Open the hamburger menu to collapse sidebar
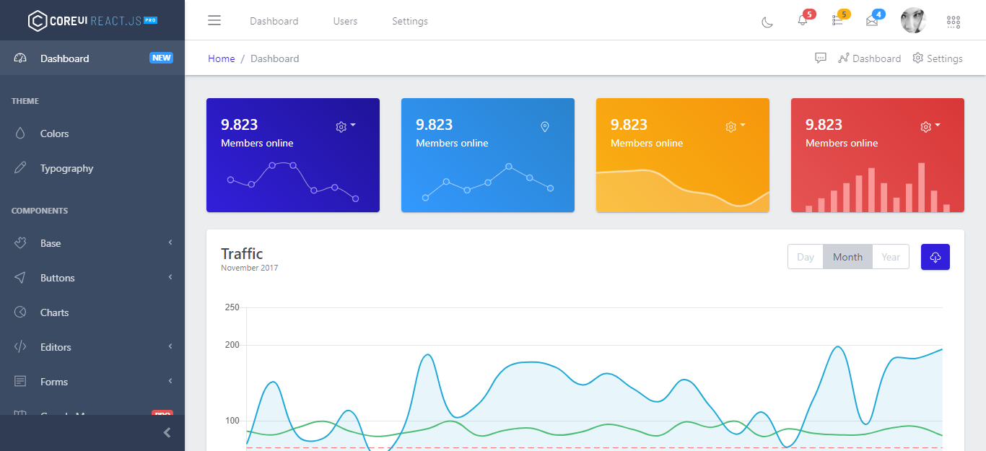This screenshot has height=451, width=986. [x=214, y=20]
